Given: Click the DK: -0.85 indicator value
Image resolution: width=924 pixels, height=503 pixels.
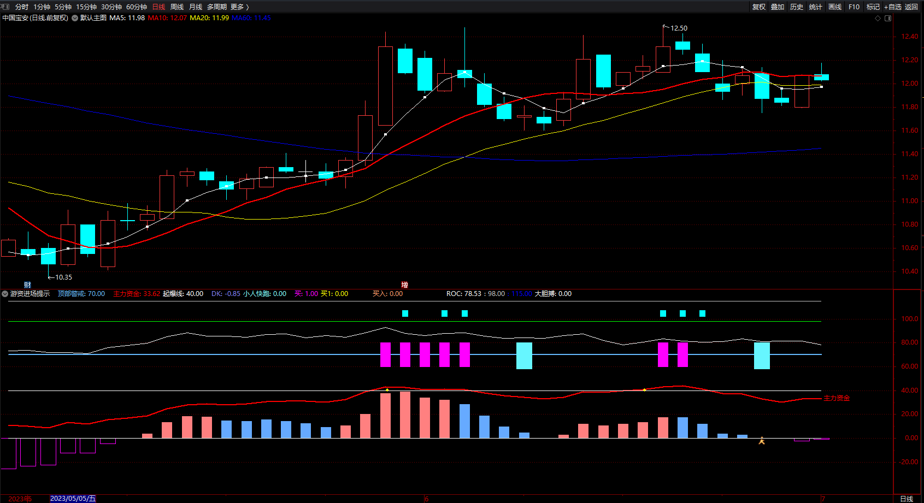Looking at the screenshot, I should (226, 294).
